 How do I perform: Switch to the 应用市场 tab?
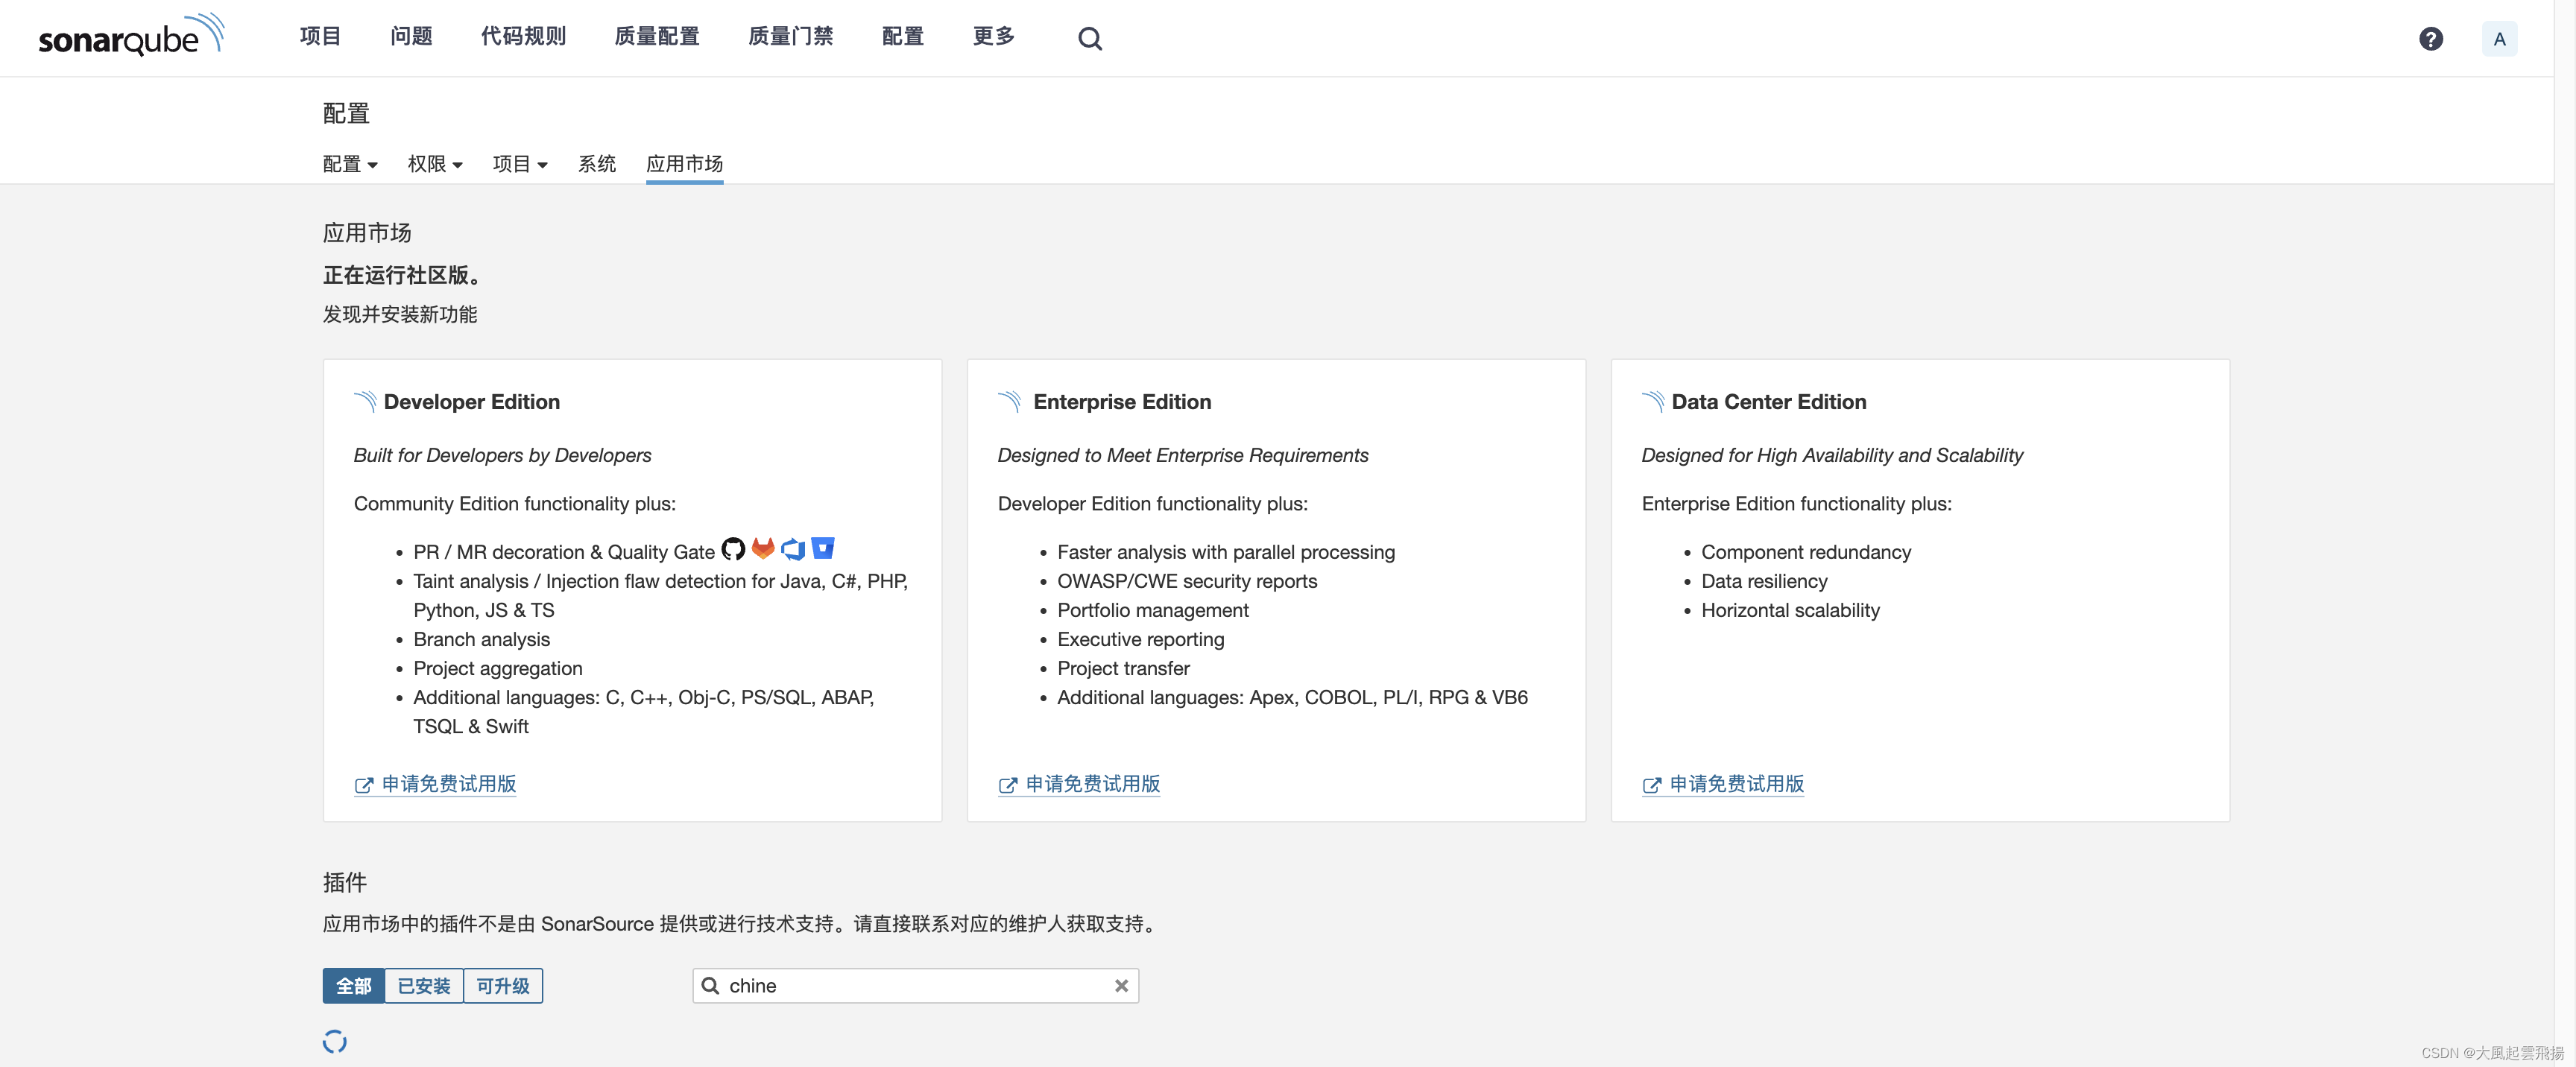tap(685, 164)
